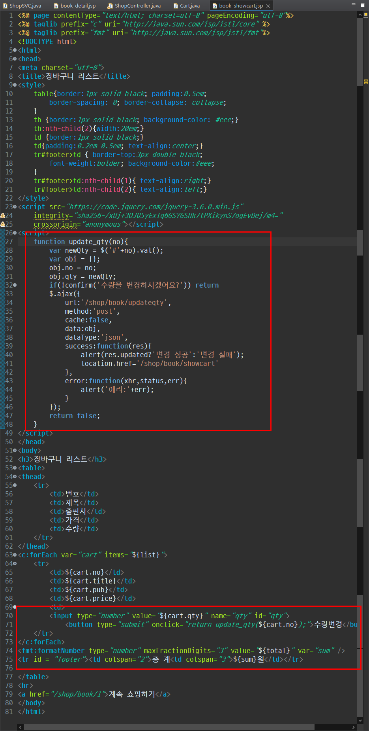369x731 pixels.
Task: Close the book_showcart.jsp tab
Action: pyautogui.click(x=268, y=6)
